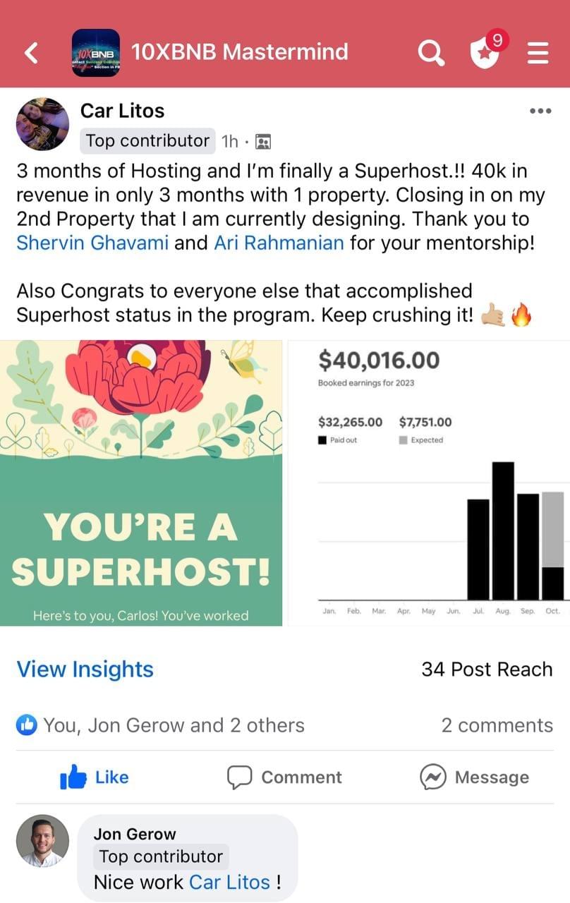Tap the back arrow in header
Screen dimensions: 570x903
click(x=31, y=52)
